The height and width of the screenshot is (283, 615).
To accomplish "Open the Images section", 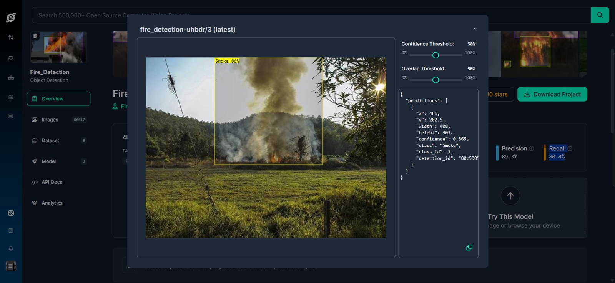I will click(x=58, y=120).
